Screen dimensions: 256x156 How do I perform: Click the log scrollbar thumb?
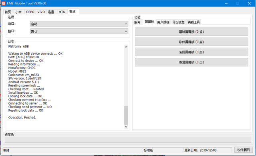point(126,115)
